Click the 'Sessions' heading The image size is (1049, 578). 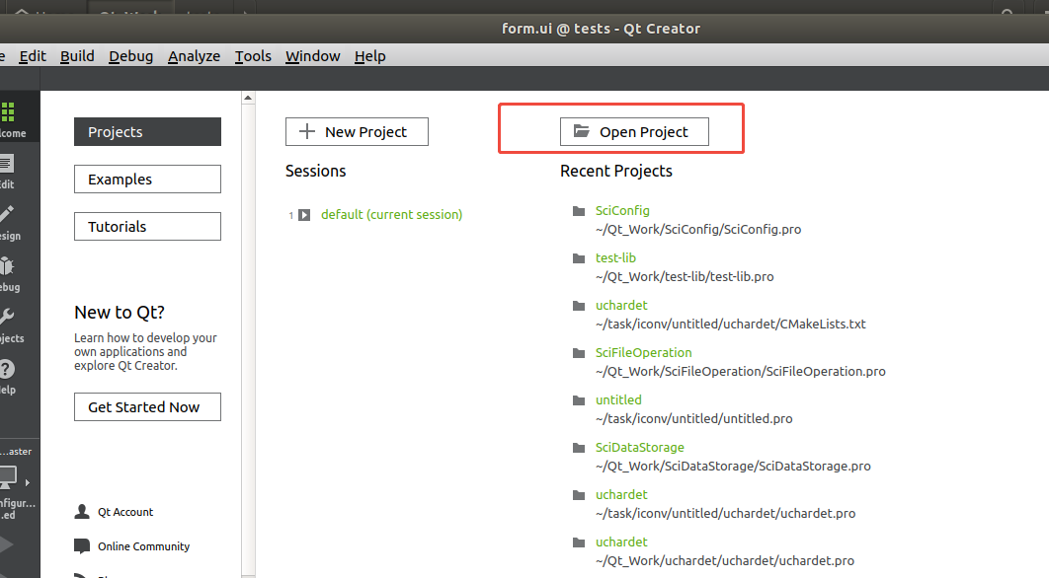316,171
